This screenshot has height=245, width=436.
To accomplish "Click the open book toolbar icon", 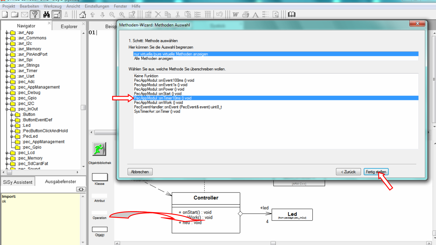I will 291,14.
